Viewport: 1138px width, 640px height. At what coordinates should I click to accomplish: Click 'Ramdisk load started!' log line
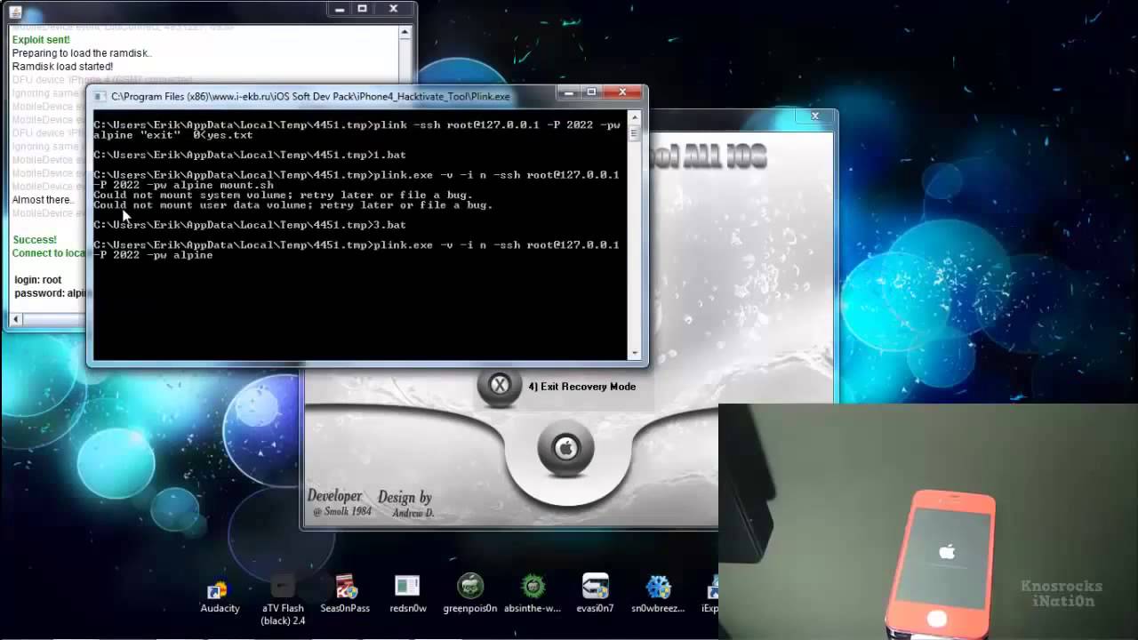click(x=62, y=67)
